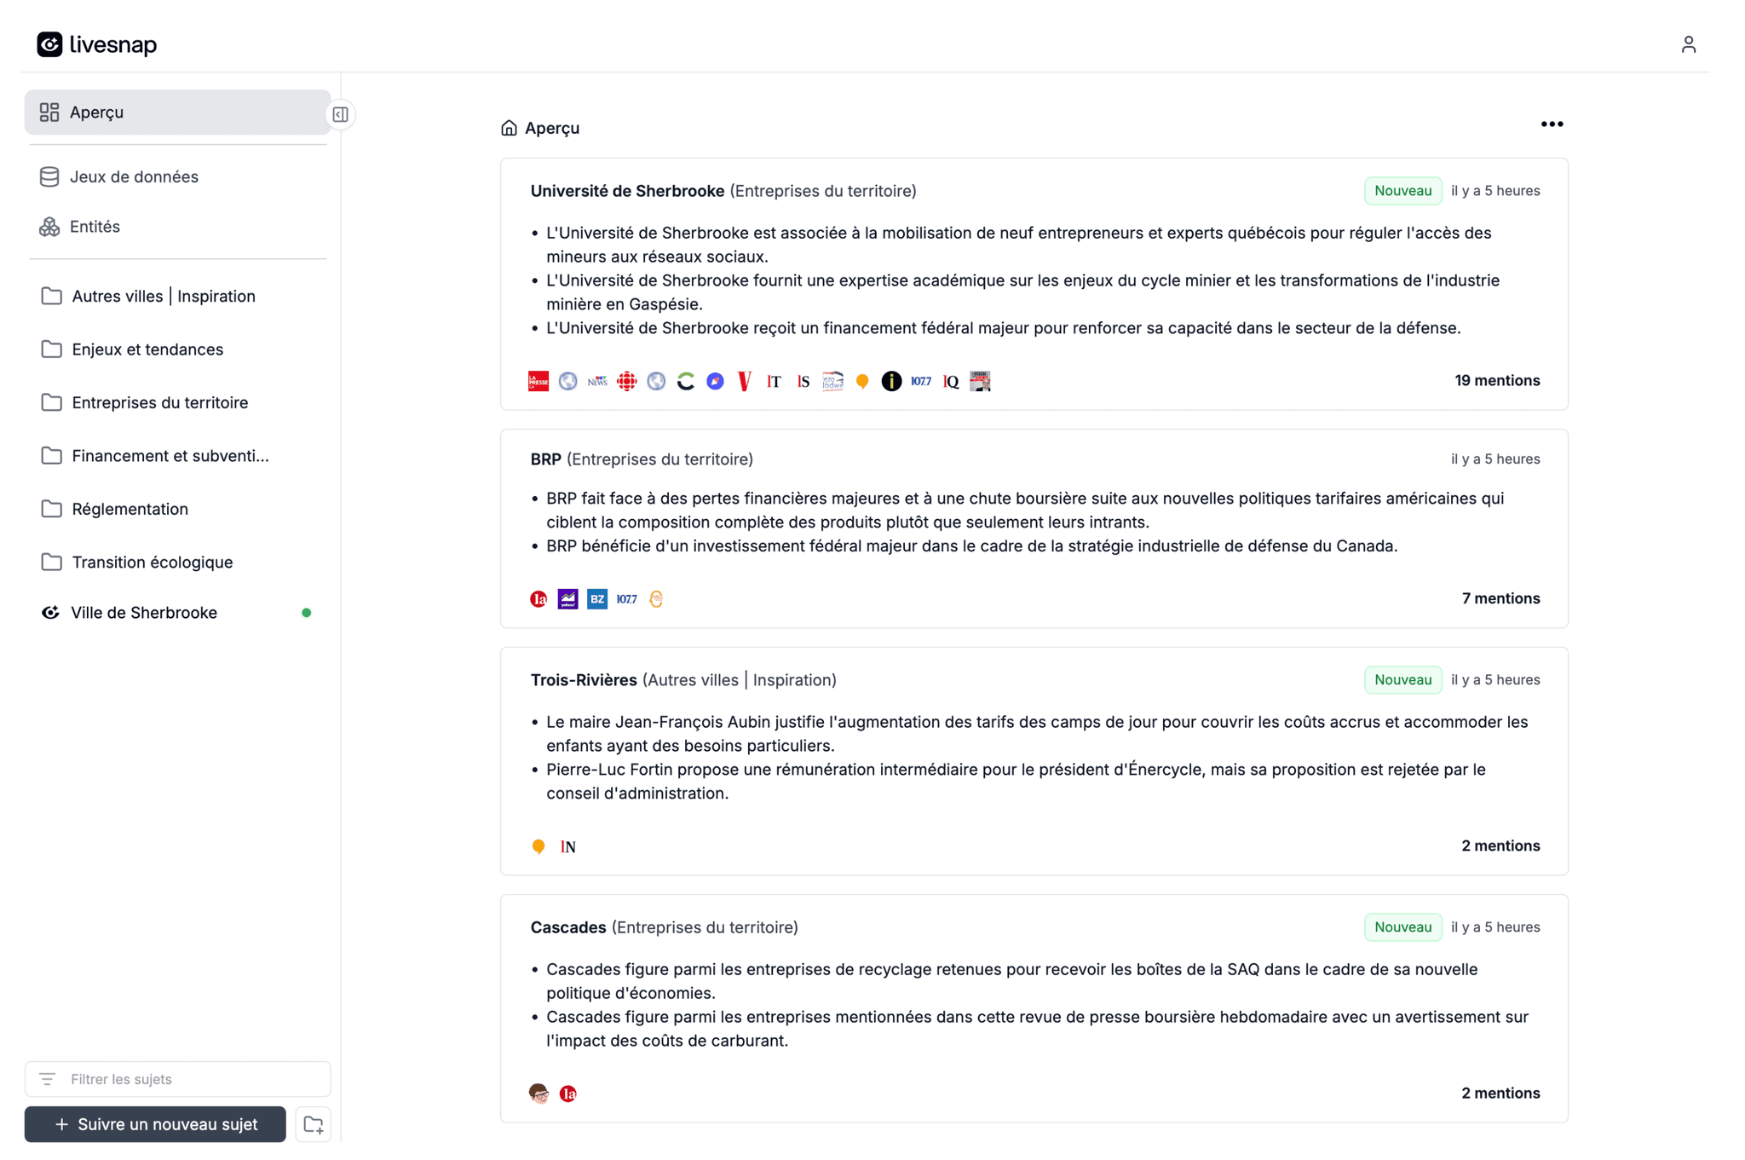Click the Filtrer les sujets field
Viewport: 1745px width, 1160px height.
[x=177, y=1079]
